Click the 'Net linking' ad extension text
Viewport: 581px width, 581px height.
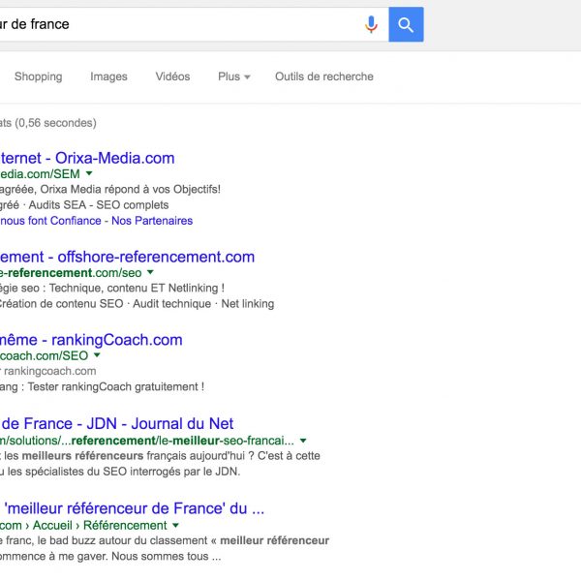coord(248,304)
